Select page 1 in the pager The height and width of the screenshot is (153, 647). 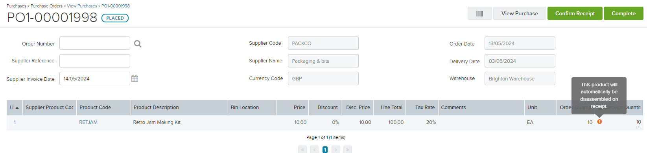tap(325, 149)
